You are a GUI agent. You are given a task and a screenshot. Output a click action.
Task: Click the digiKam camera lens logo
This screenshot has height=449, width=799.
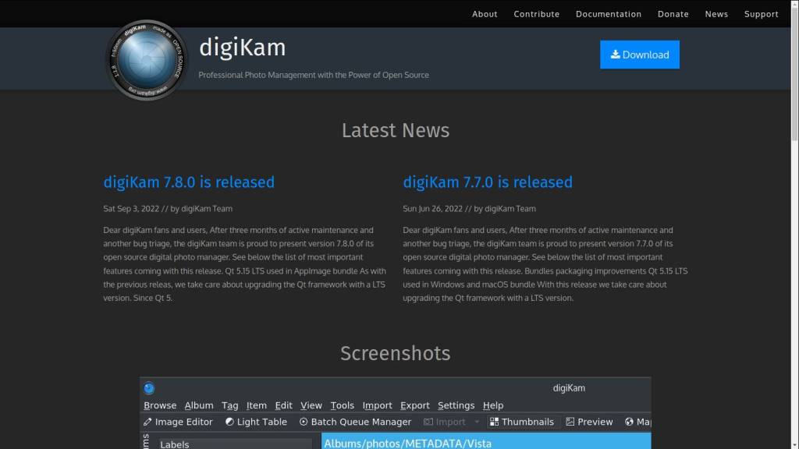pos(147,59)
